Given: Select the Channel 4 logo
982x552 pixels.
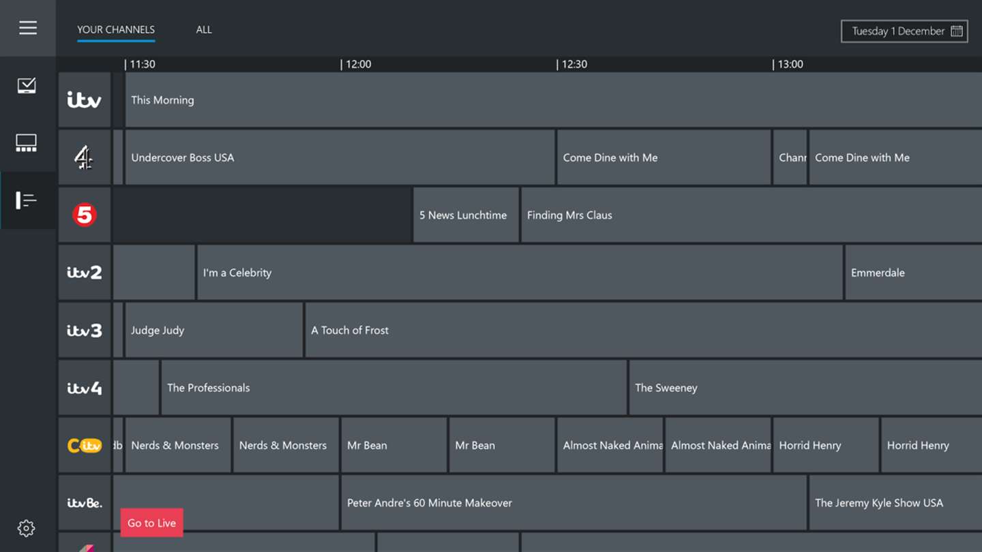Looking at the screenshot, I should (x=85, y=157).
